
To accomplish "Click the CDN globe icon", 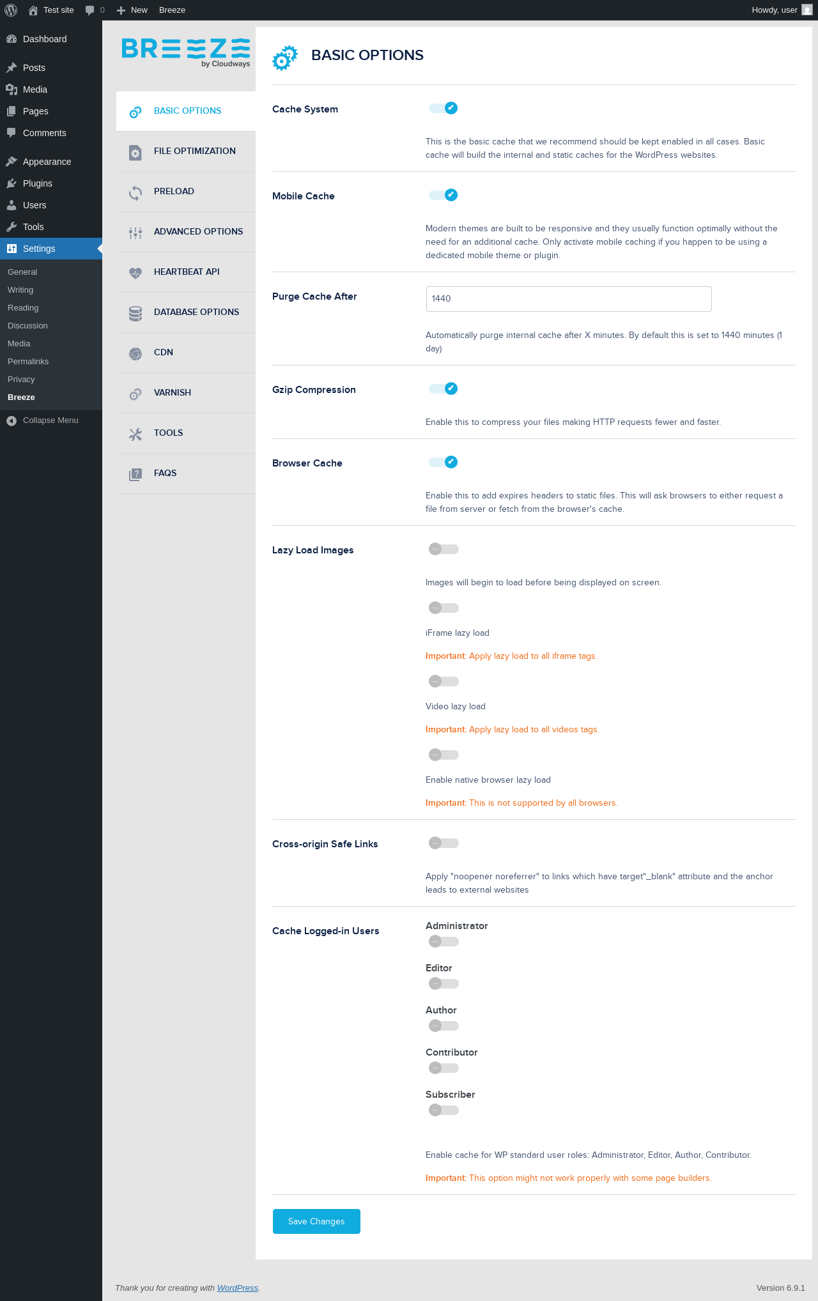I will [135, 353].
